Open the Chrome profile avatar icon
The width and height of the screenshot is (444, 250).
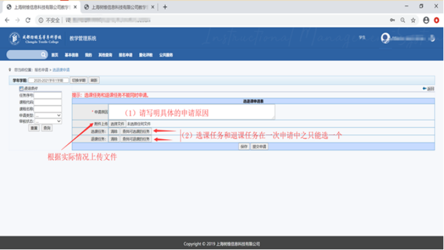pyautogui.click(x=426, y=20)
